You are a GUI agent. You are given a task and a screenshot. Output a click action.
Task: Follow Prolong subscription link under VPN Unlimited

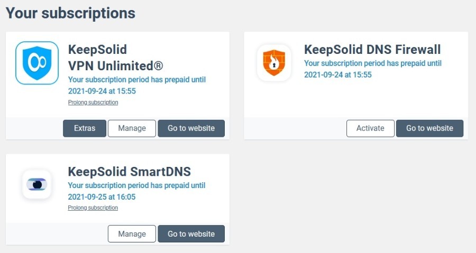(x=93, y=102)
